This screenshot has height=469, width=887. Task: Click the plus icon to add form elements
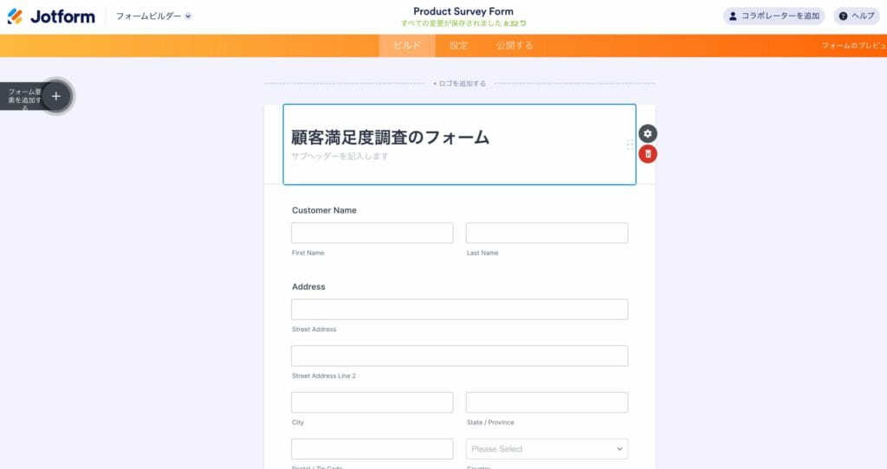(x=56, y=97)
